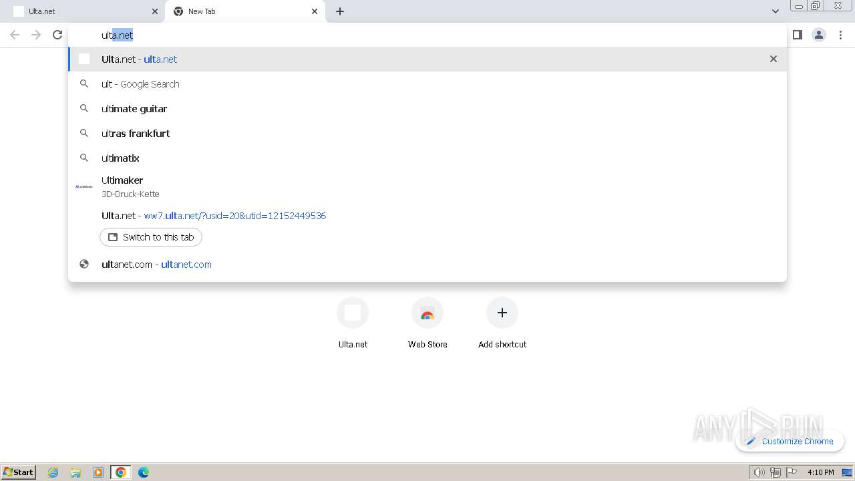
Task: Switch to the Ulta.net tab
Action: click(x=82, y=11)
